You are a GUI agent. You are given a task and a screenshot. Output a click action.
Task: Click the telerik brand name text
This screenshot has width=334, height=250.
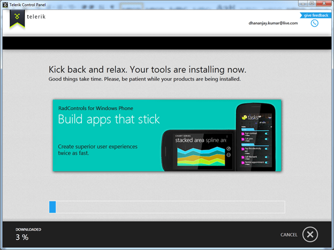pyautogui.click(x=38, y=17)
